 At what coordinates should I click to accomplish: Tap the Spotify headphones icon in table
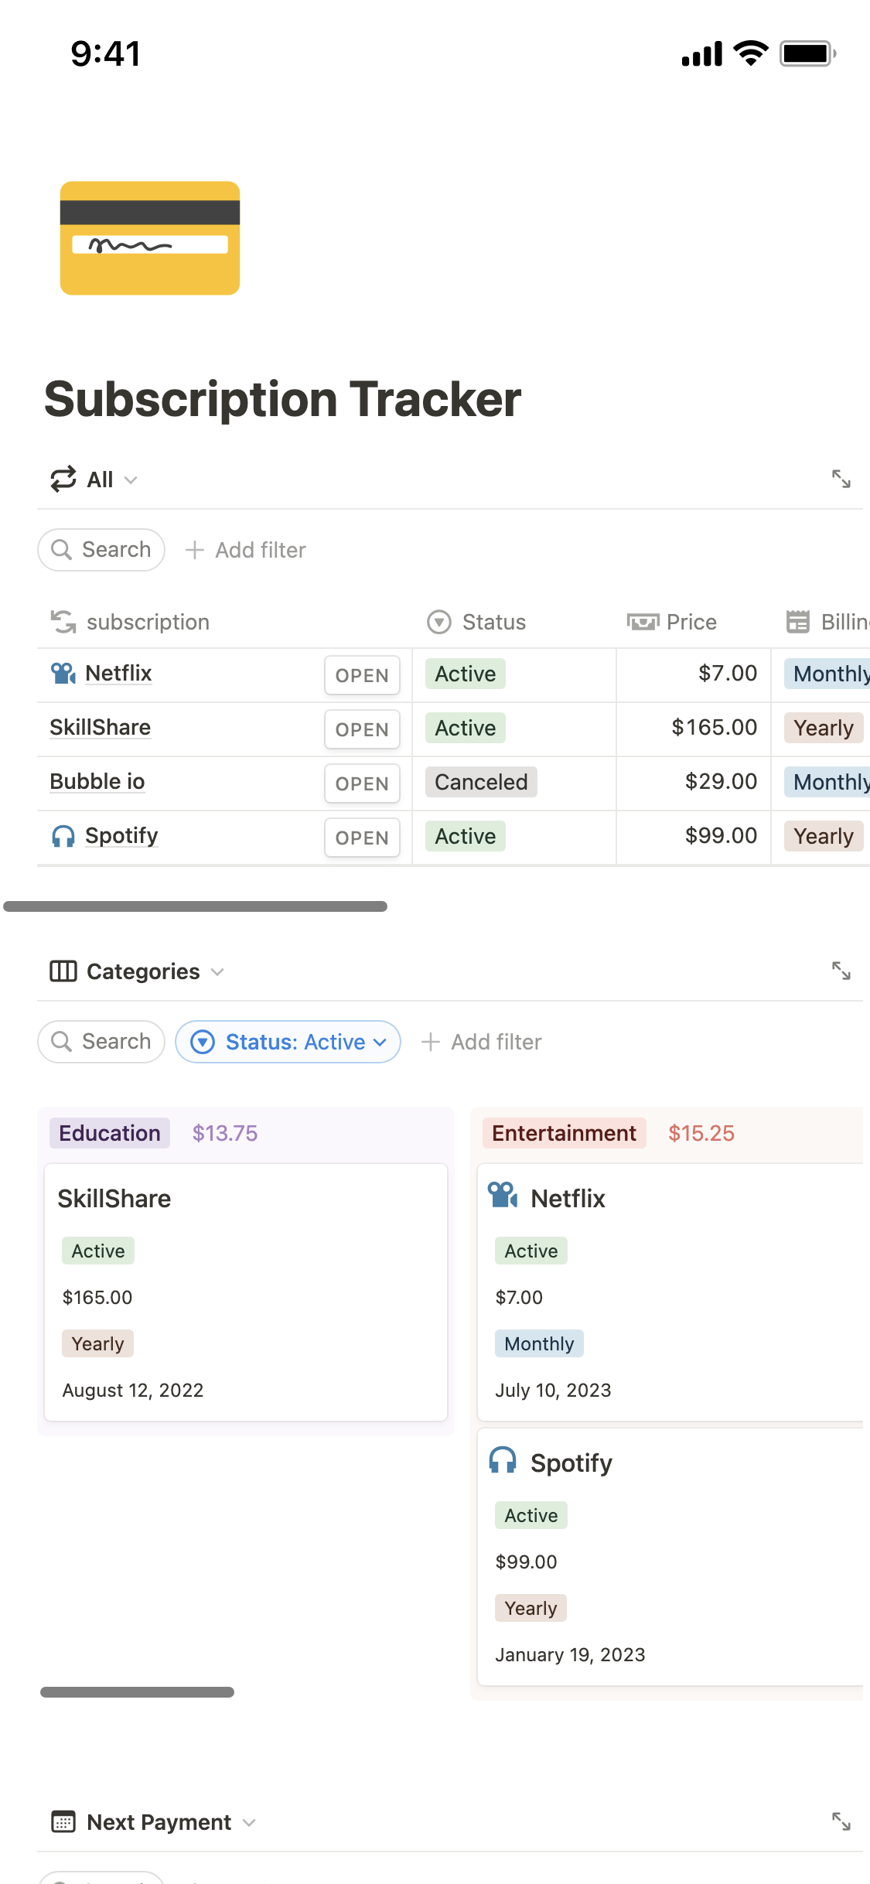pos(63,836)
